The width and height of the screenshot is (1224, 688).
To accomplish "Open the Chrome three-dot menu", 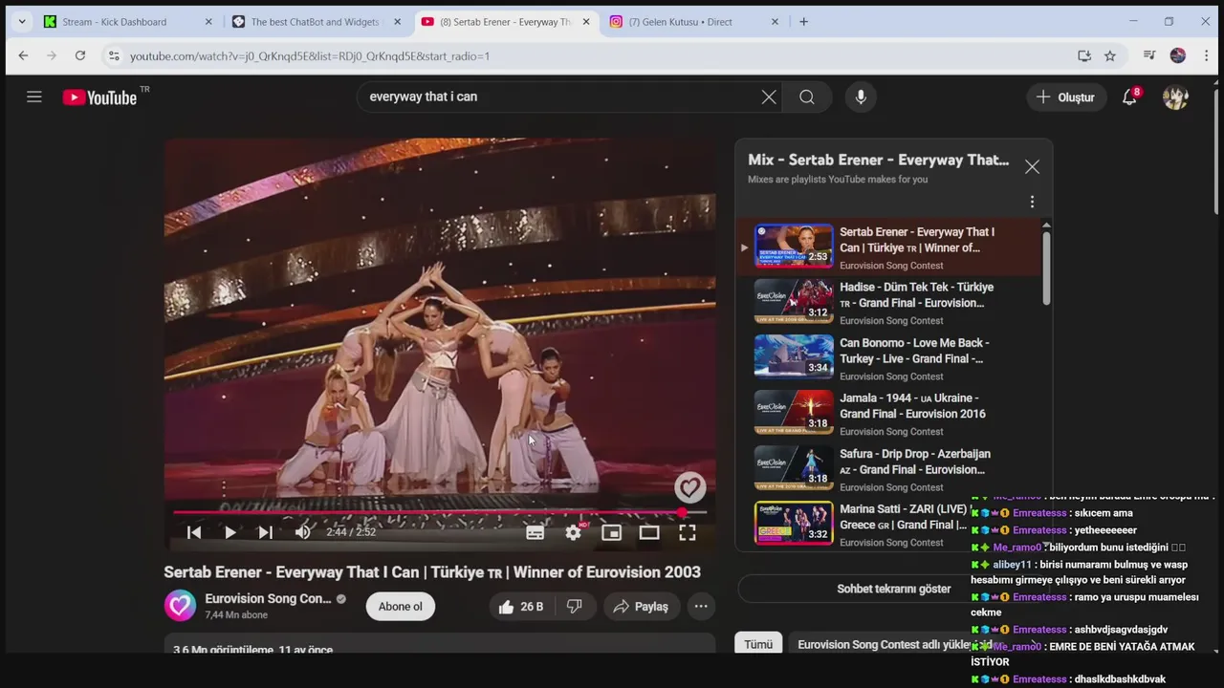I will 1207,55.
